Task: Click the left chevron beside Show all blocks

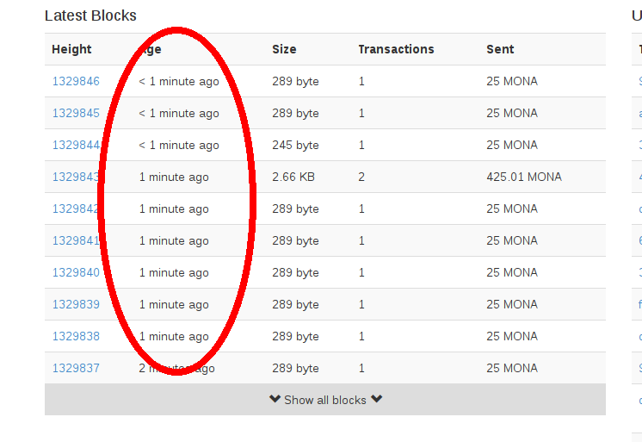Action: point(275,400)
